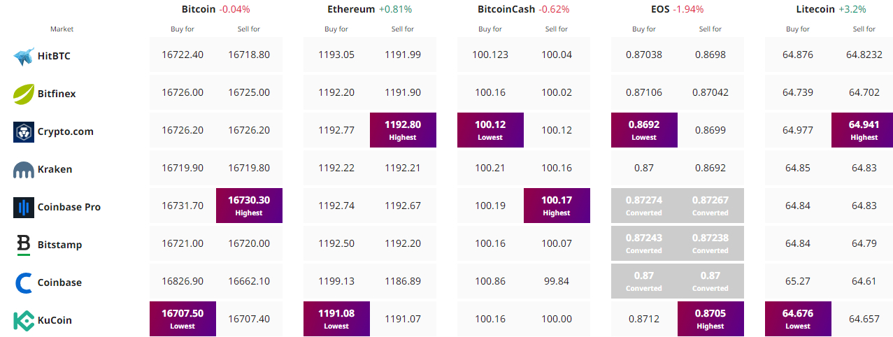
Task: Click the Kraken purple logo icon
Action: pyautogui.click(x=24, y=169)
